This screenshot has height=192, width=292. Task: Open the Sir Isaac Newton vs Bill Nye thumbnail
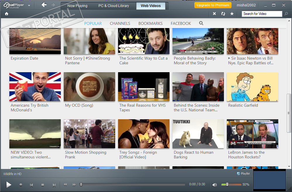(253, 41)
